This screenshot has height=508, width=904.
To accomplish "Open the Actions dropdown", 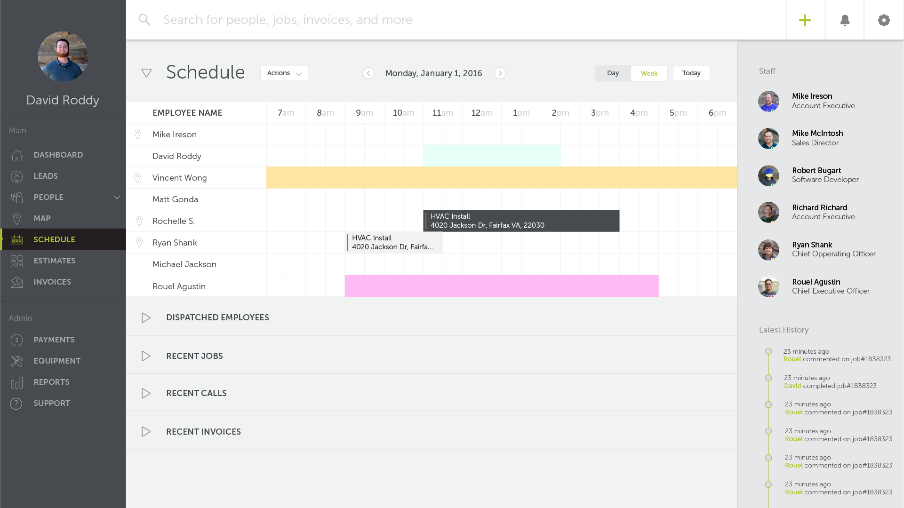I will 284,73.
